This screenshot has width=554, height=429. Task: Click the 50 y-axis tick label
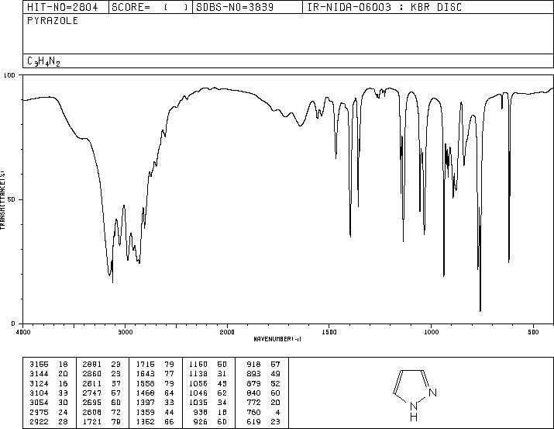click(x=12, y=199)
